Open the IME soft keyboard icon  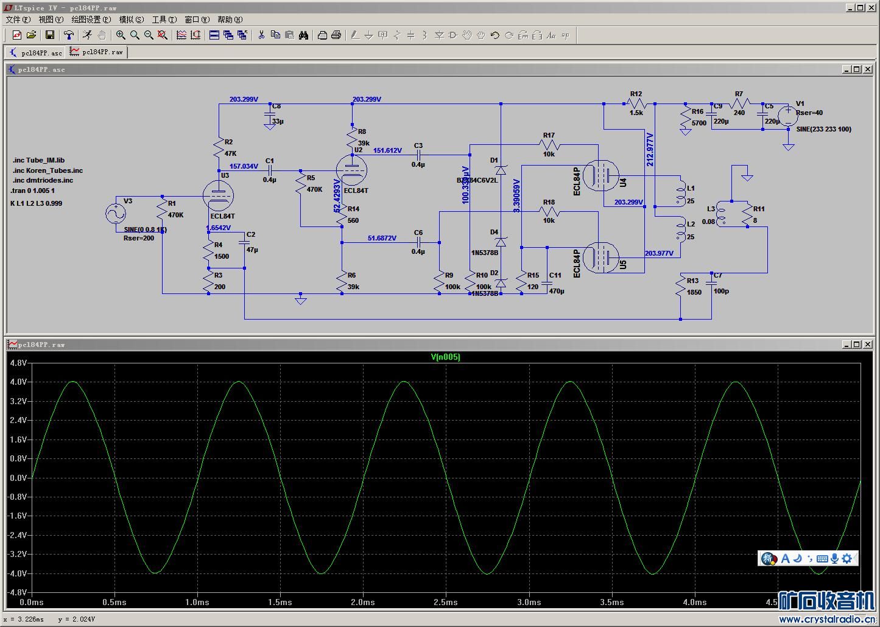(x=822, y=558)
